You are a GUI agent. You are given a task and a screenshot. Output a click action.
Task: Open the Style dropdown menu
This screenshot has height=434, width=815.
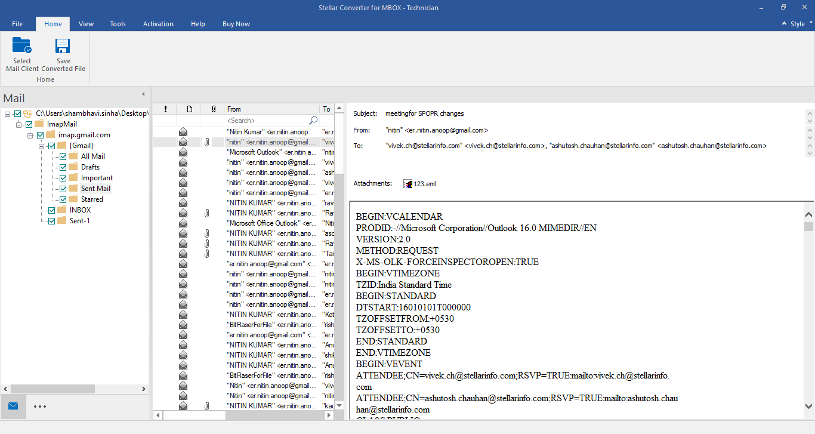click(x=797, y=24)
